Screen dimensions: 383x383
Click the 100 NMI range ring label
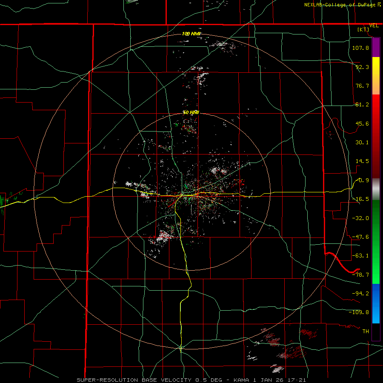coord(191,34)
